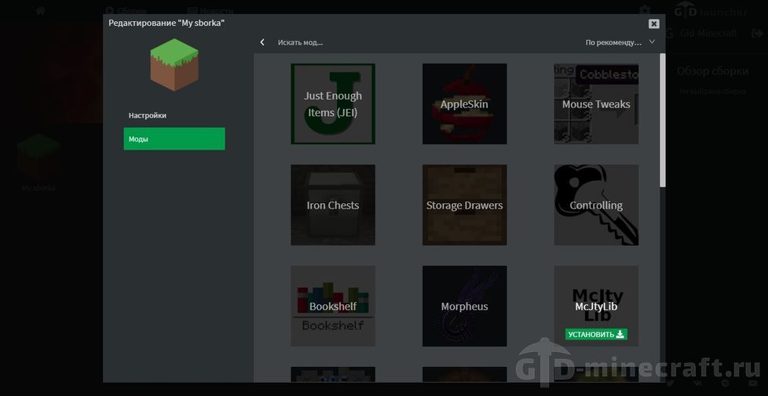Open the 'По рекоменду...' sort dropdown
Viewport: 768px width, 396px height.
620,42
